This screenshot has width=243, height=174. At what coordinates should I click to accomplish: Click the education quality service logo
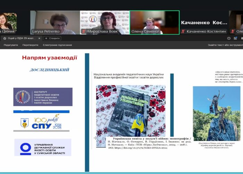pyautogui.click(x=42, y=148)
